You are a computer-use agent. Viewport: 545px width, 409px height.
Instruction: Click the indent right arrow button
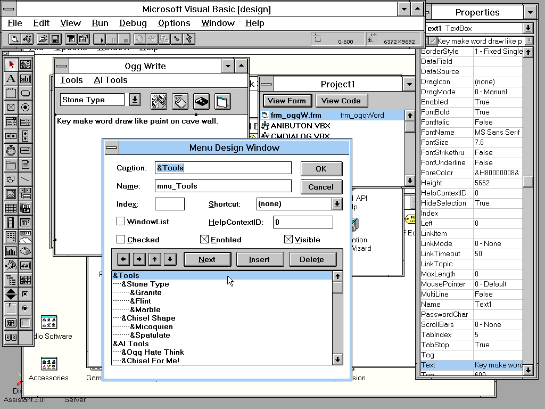click(x=139, y=259)
